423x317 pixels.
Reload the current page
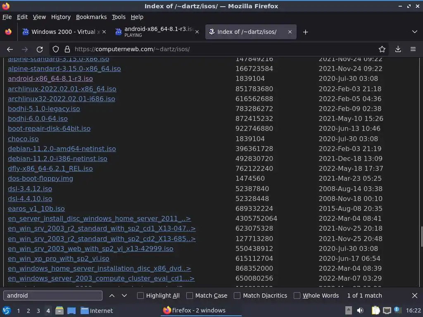coord(40,50)
